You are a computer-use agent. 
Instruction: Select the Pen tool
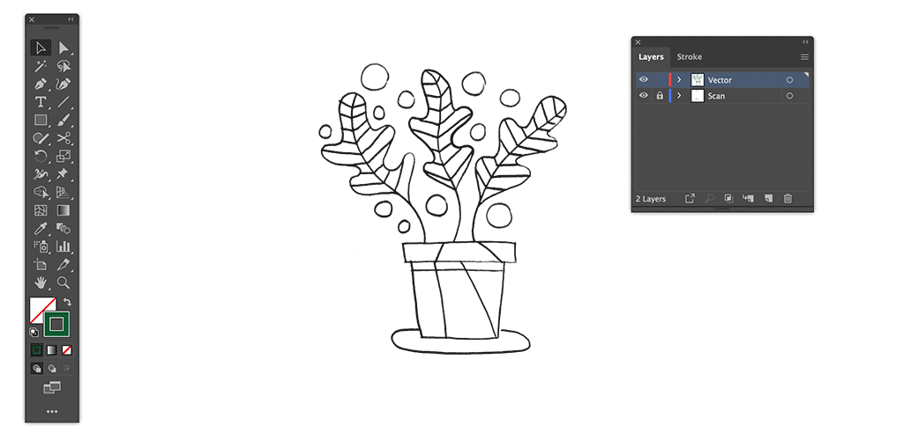pos(41,84)
